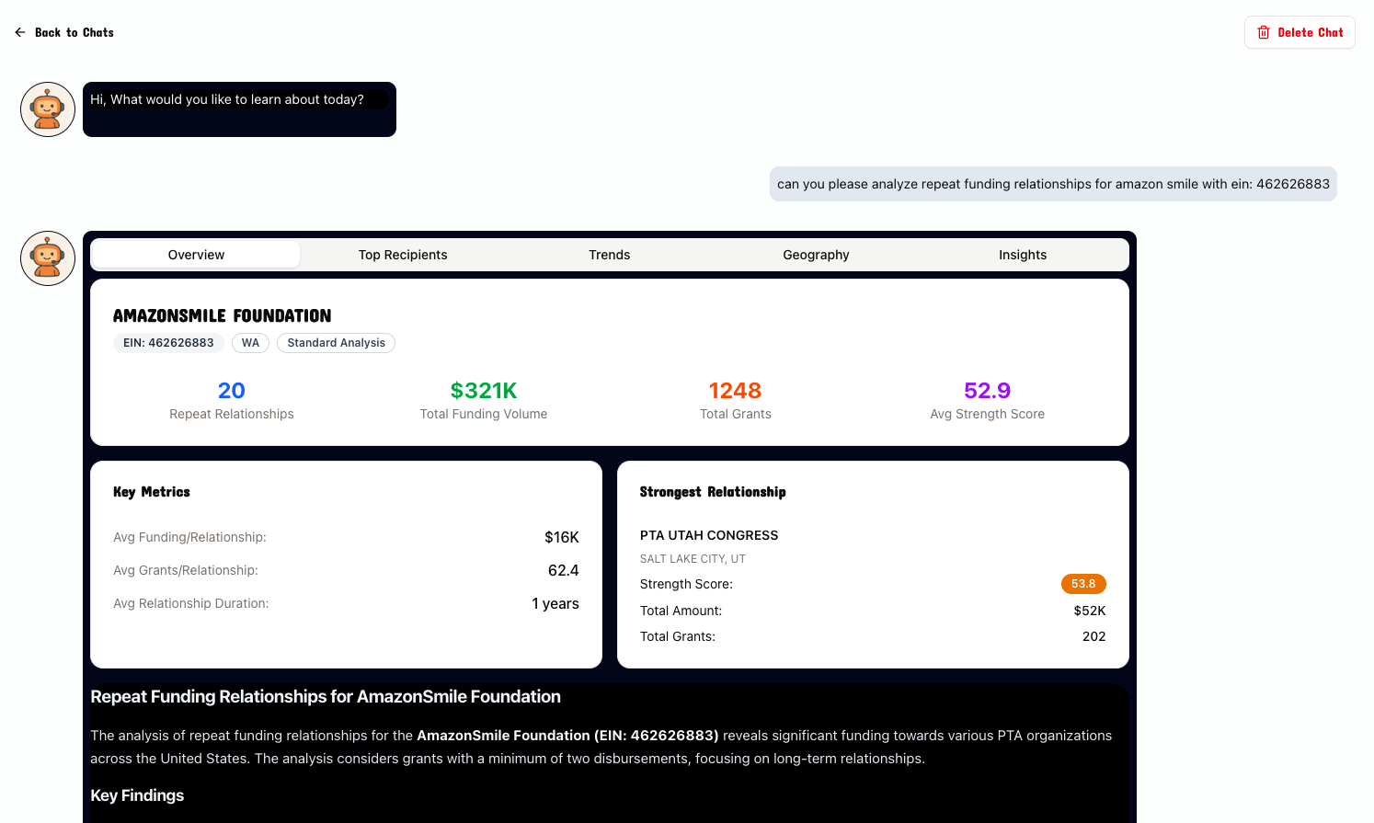The image size is (1374, 823).
Task: Click the Avg Strength Score label
Action: (988, 414)
